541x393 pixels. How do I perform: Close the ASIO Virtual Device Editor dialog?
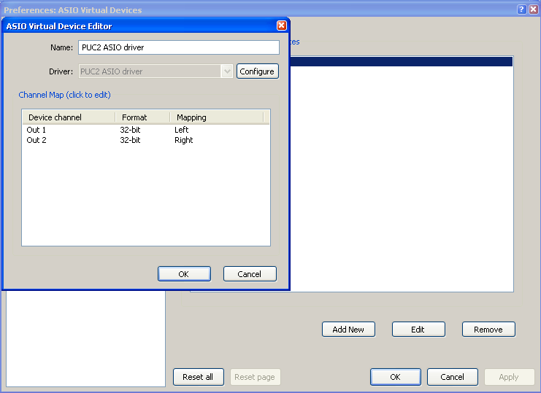(282, 26)
